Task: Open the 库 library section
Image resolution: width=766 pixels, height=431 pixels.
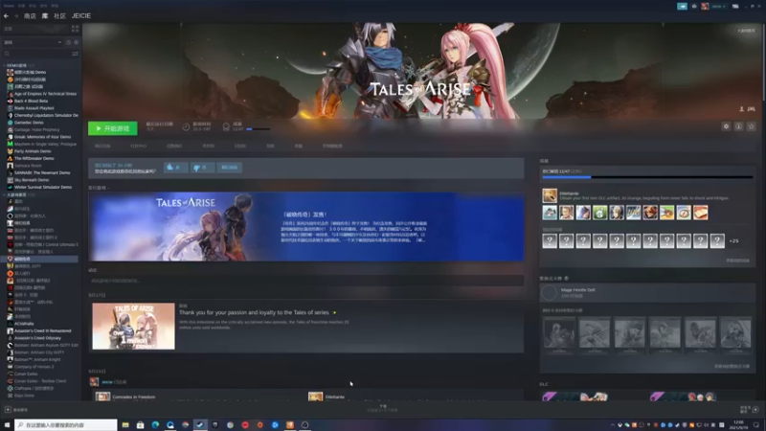Action: pos(45,16)
